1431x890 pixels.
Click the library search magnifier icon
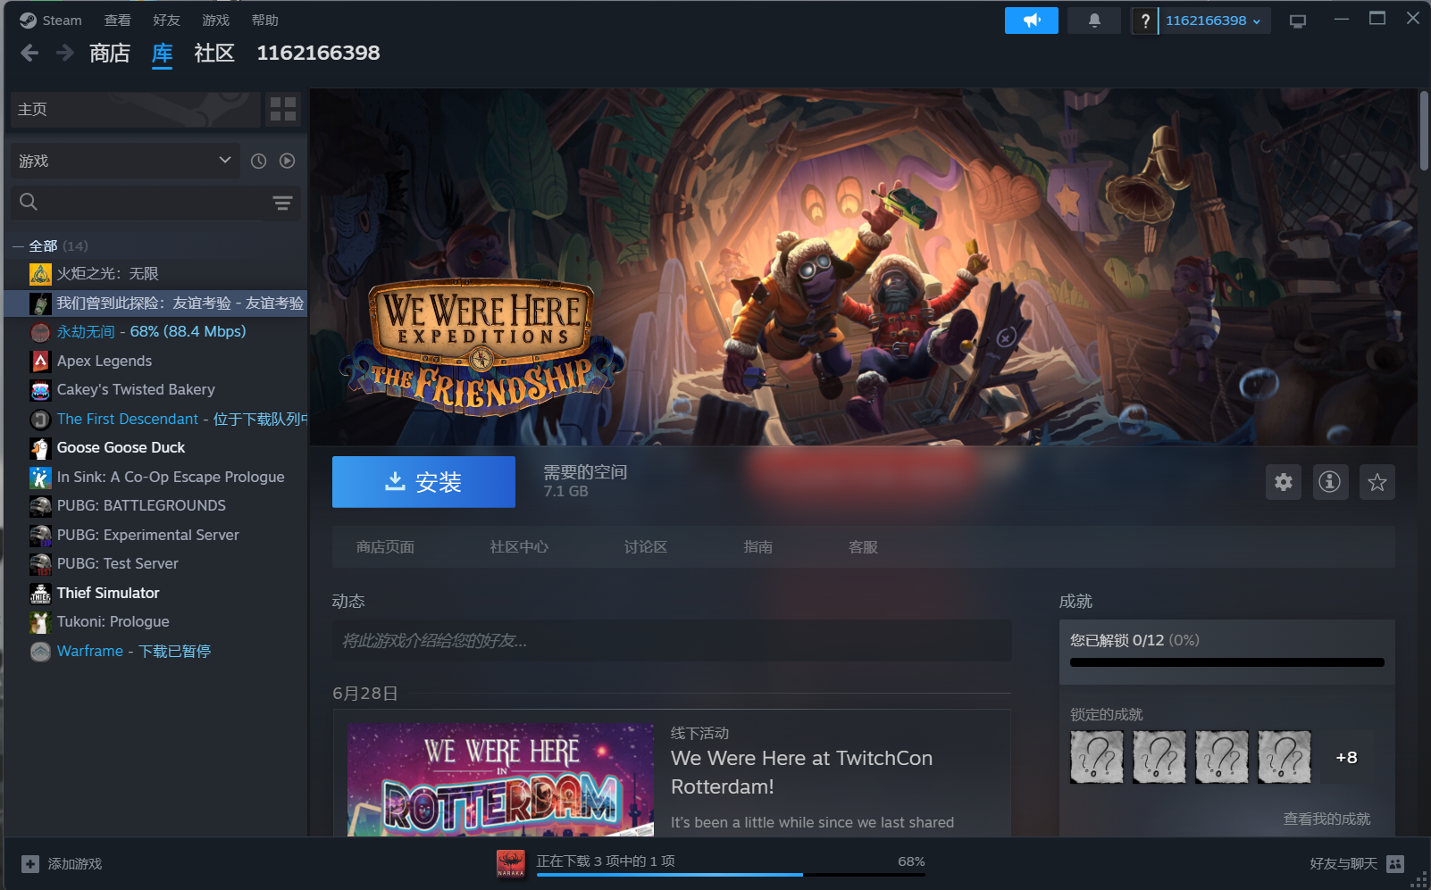coord(29,202)
